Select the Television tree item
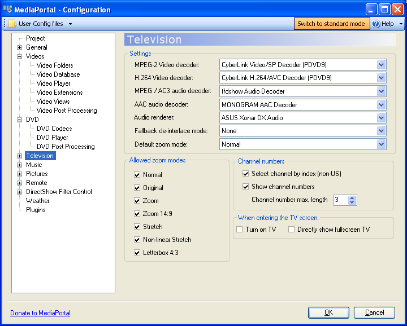 [x=40, y=156]
